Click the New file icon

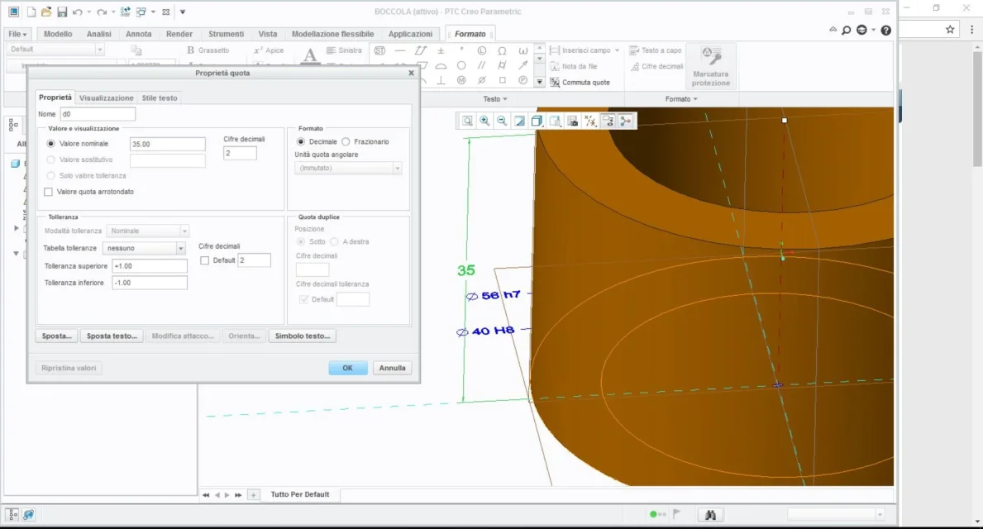[x=30, y=12]
